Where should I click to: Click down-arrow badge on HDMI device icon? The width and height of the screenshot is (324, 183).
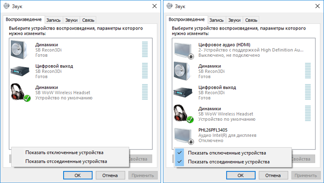pyautogui.click(x=191, y=56)
